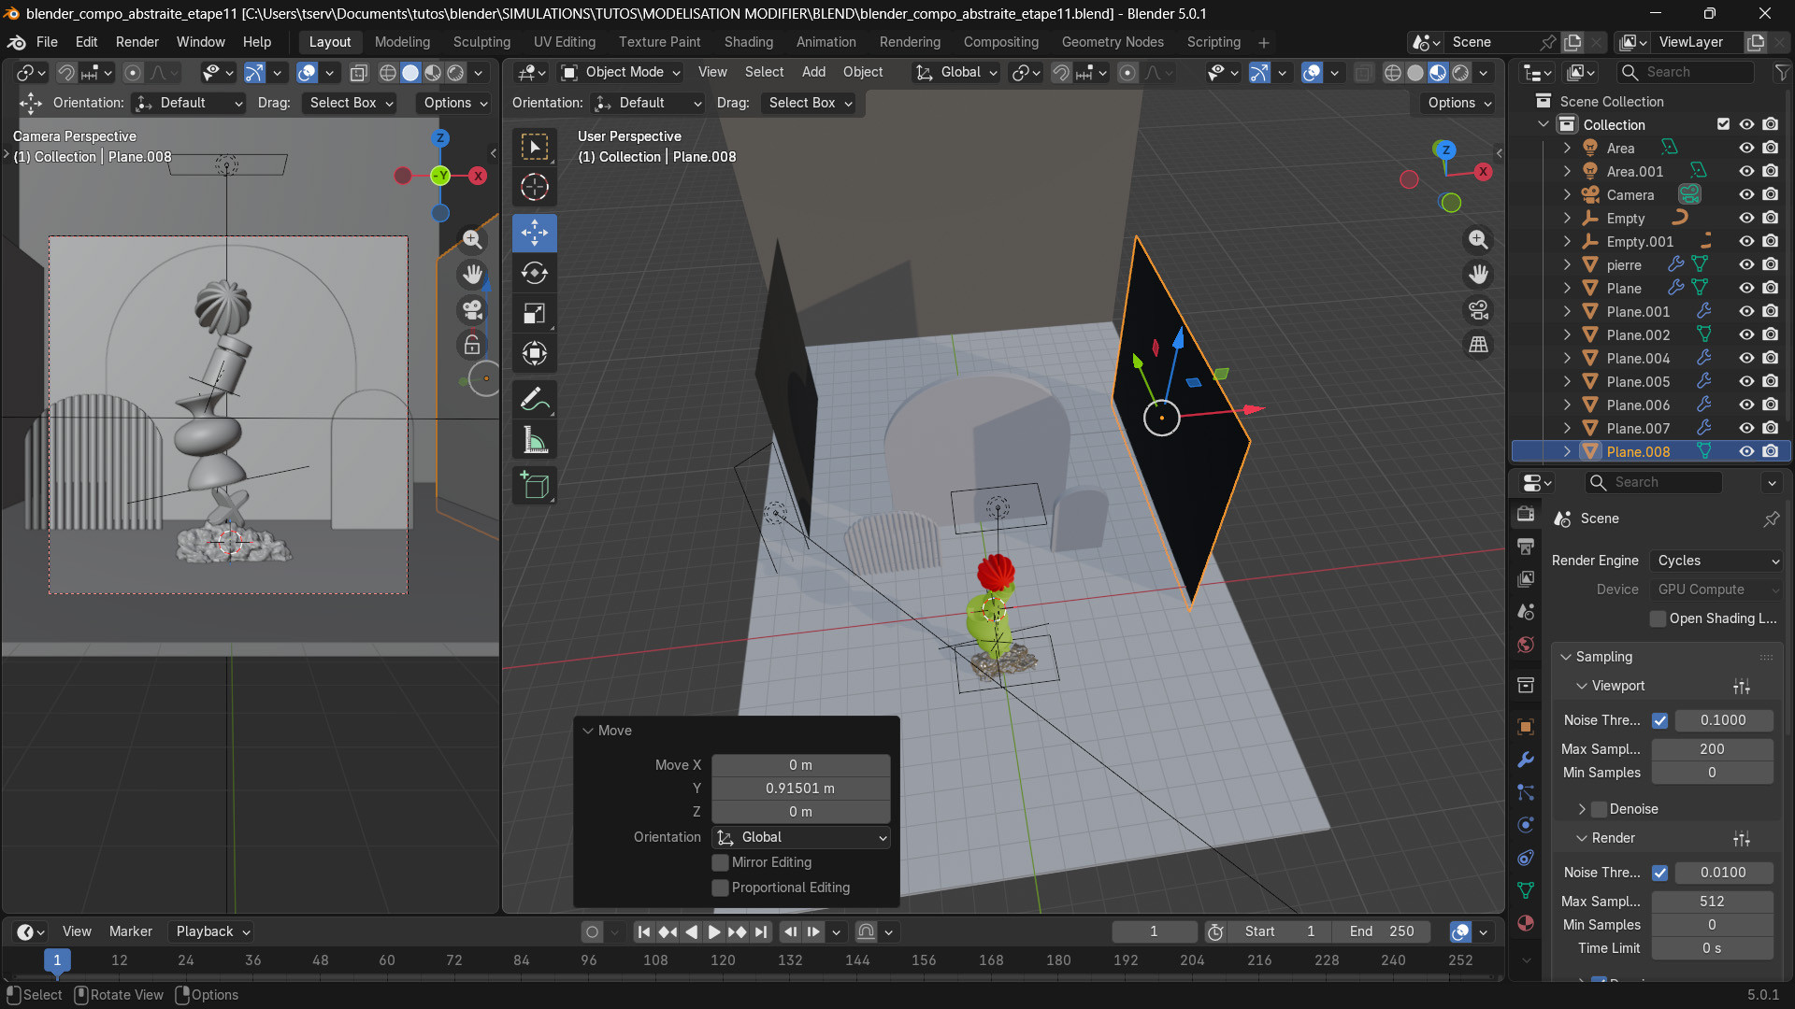
Task: Enable the Mirror Editing checkbox
Action: [x=720, y=862]
